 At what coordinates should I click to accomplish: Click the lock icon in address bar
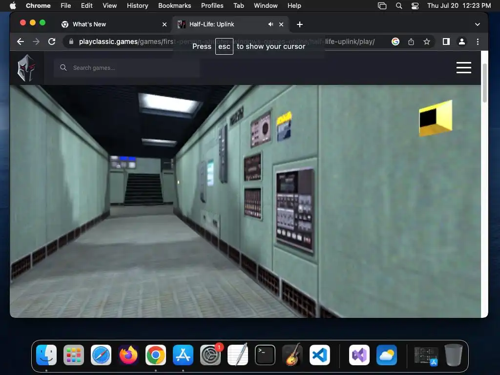71,42
